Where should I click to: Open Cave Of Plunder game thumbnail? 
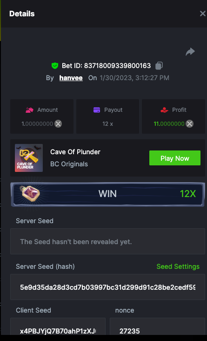click(x=29, y=158)
